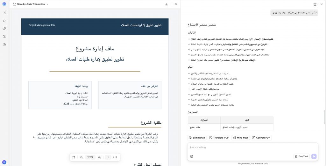Viewport: 326px width, 166px height.
Task: Toggle the DeepThink mode
Action: pyautogui.click(x=302, y=156)
